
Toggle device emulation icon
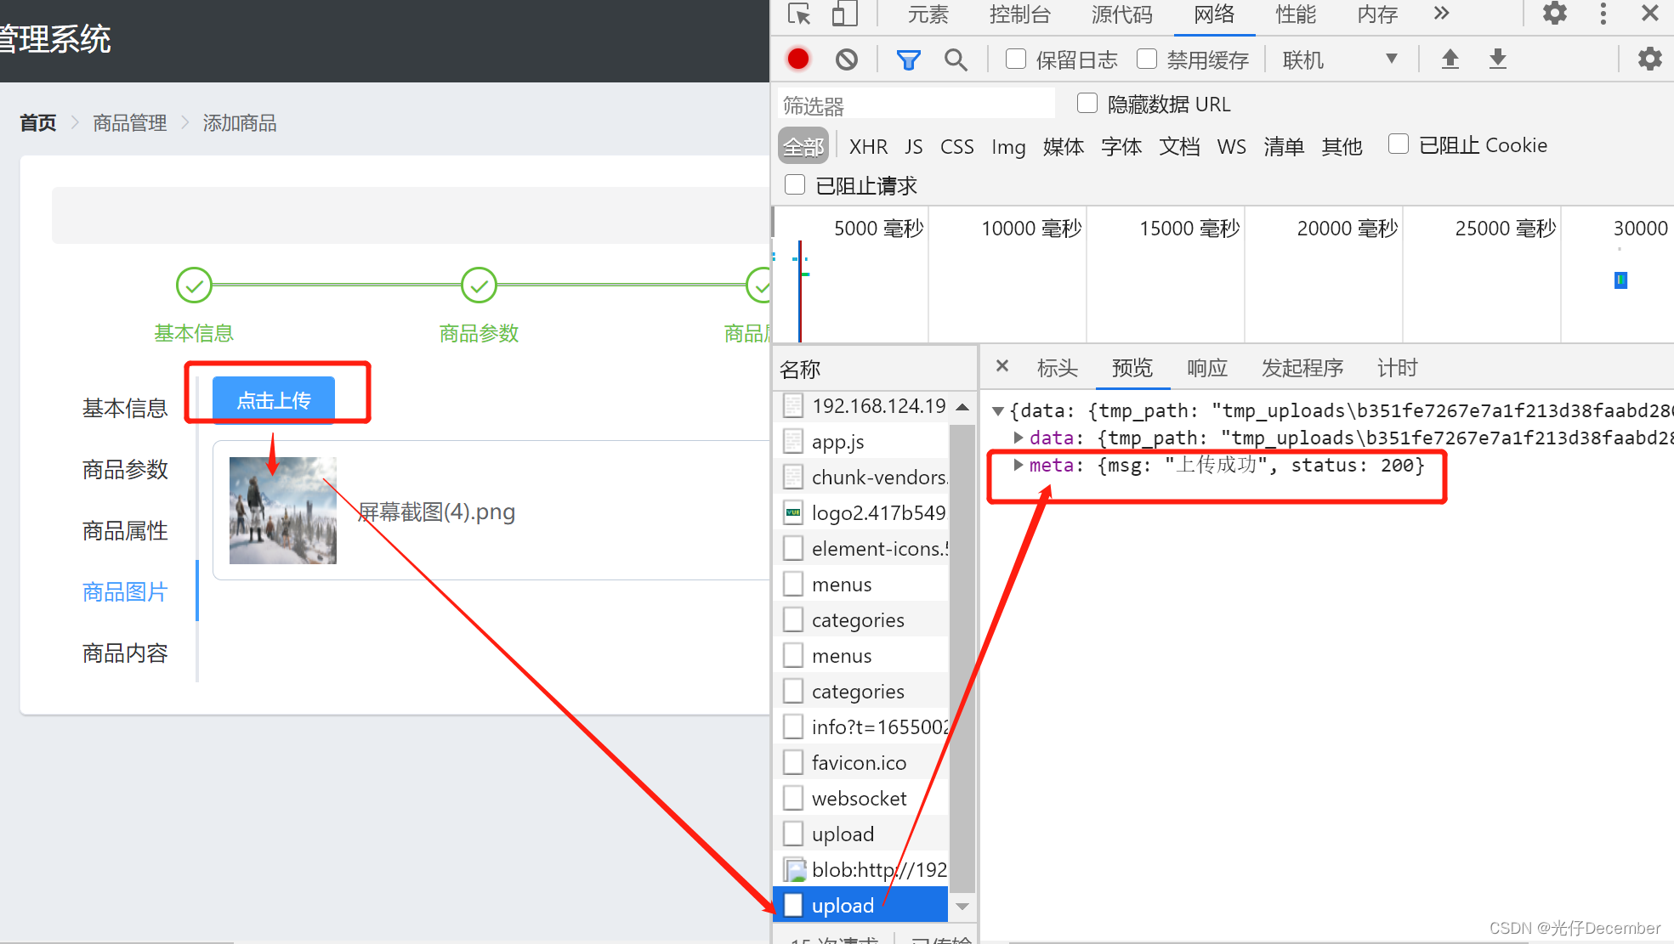point(843,14)
